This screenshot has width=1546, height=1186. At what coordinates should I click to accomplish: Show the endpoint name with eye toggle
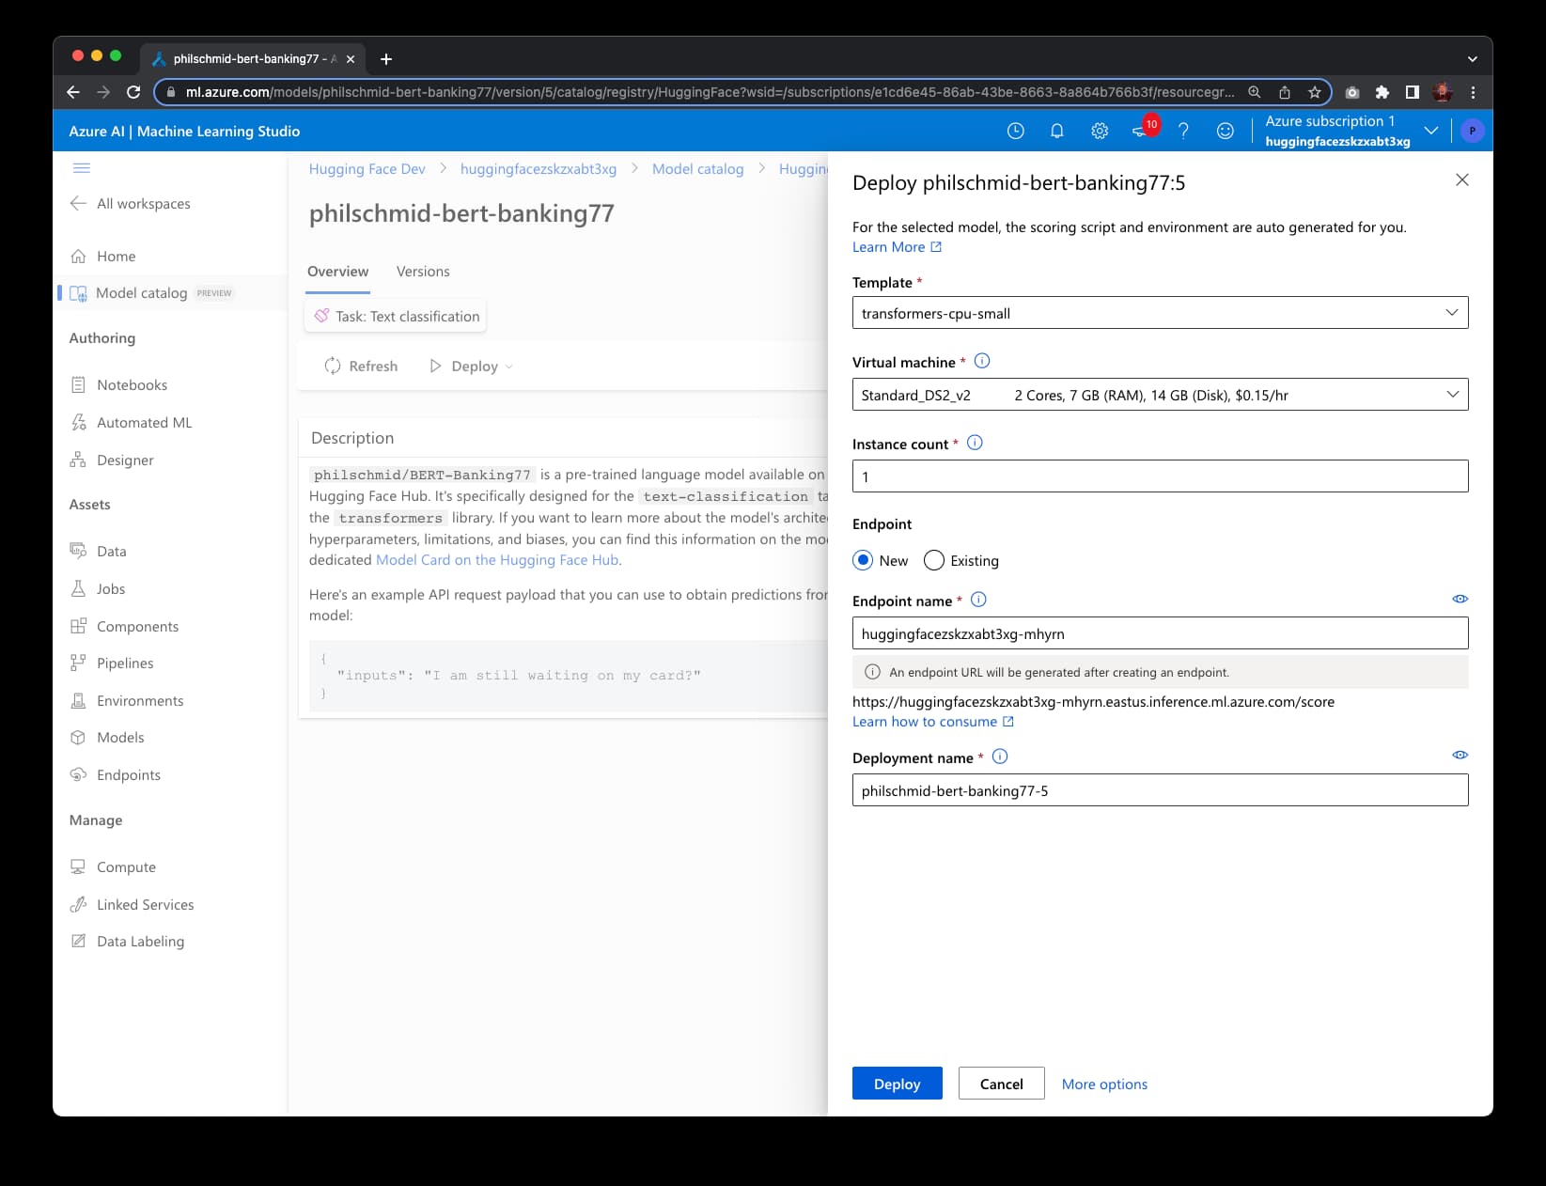pos(1460,598)
